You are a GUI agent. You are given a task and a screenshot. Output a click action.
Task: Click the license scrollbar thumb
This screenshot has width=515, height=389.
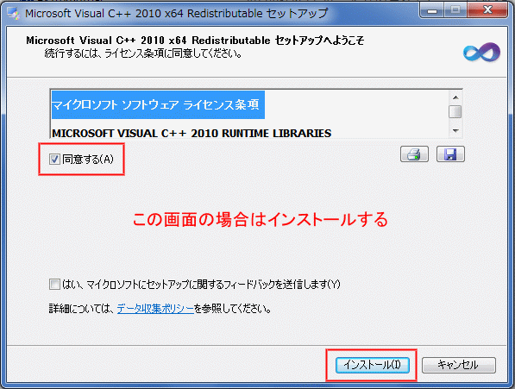tap(455, 111)
